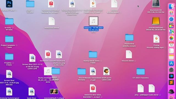Open Reminders from the Dock
Screen dimensions: 176x99
(171, 51)
